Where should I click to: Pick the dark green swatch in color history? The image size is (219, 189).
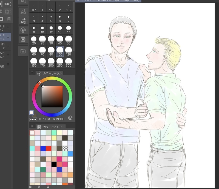[x=43, y=169]
